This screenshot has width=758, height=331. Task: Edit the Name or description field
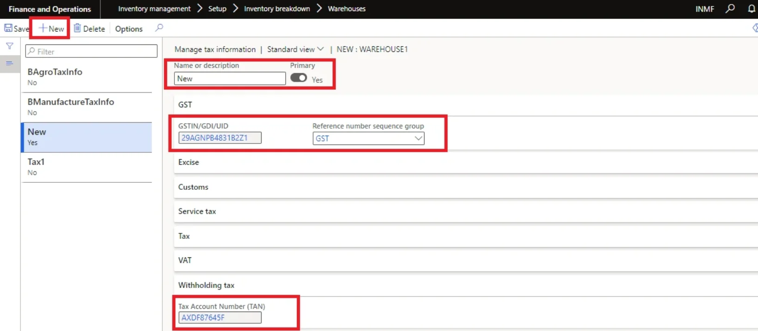click(x=230, y=79)
